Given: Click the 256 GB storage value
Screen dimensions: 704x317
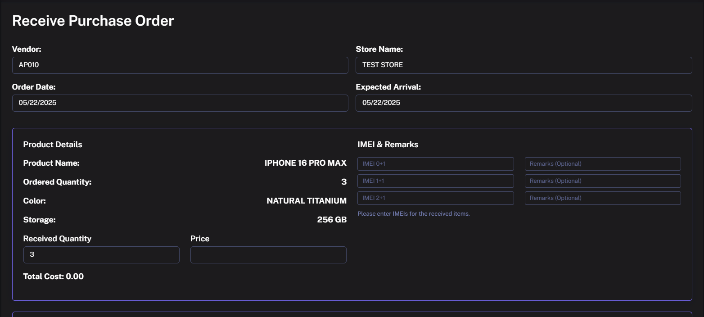Looking at the screenshot, I should (x=332, y=220).
